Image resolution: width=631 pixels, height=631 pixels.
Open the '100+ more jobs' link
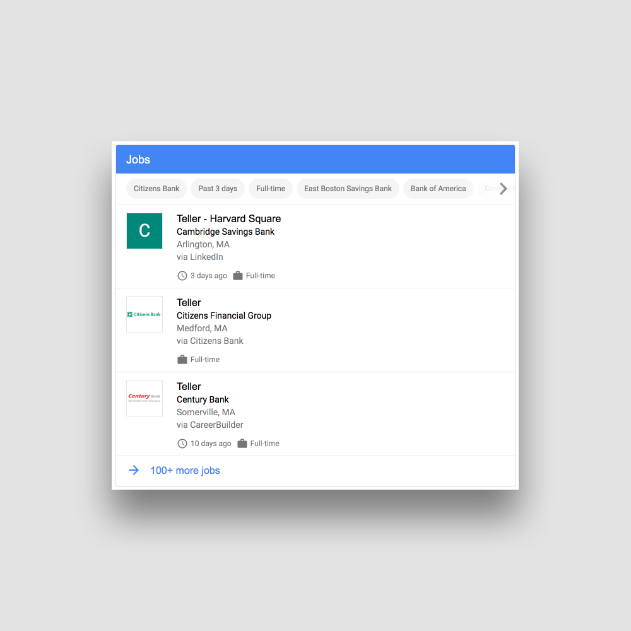(x=185, y=471)
